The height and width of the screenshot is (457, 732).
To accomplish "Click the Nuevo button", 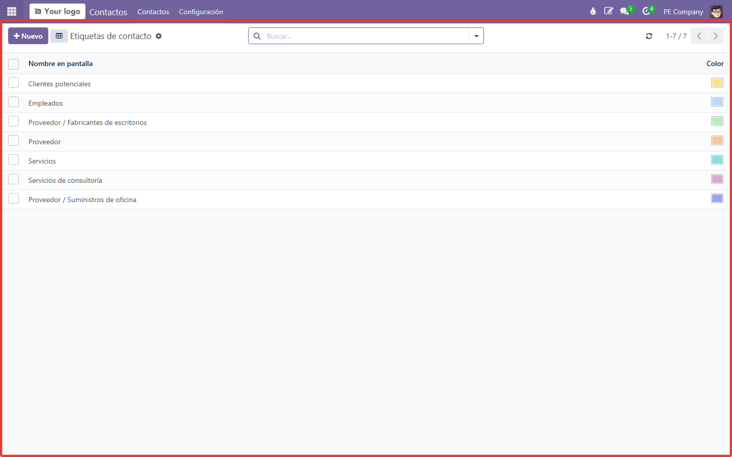I will (28, 36).
